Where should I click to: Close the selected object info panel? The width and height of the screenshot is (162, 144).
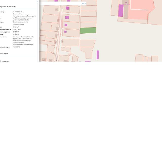(37, 1)
